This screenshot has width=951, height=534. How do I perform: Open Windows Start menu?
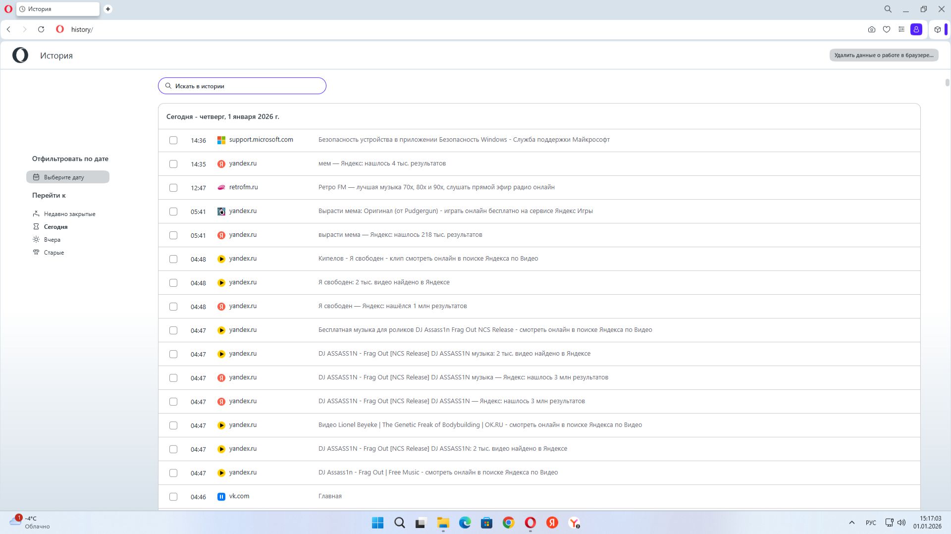point(377,523)
